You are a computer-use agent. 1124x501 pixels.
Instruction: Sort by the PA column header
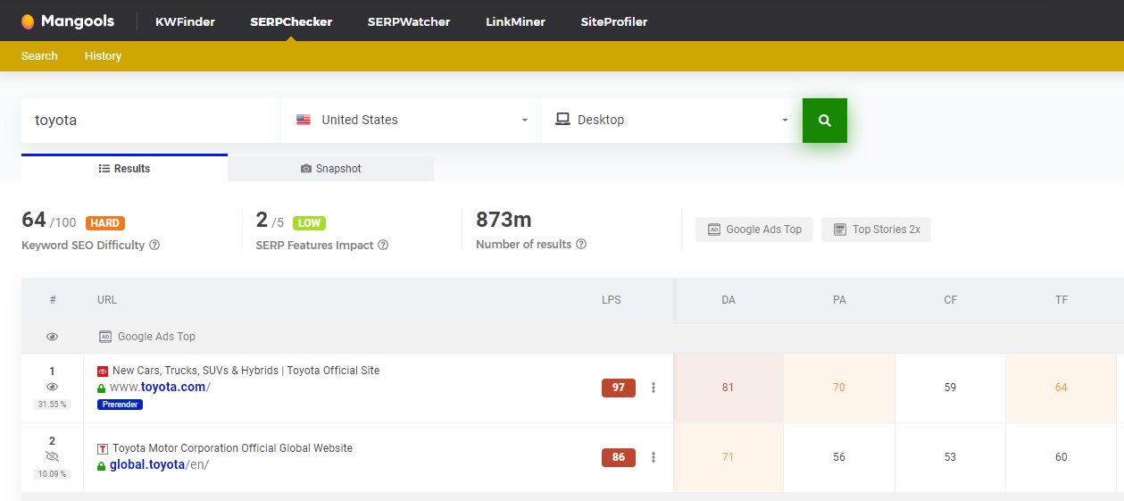[x=839, y=300]
